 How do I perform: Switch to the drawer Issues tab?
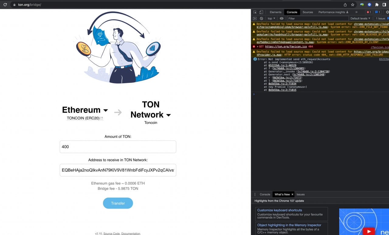pos(301,194)
